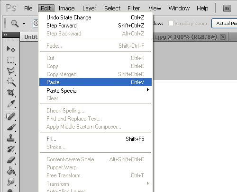The width and height of the screenshot is (237, 192).
Task: Choose Paste from the Edit menu
Action: 95,82
